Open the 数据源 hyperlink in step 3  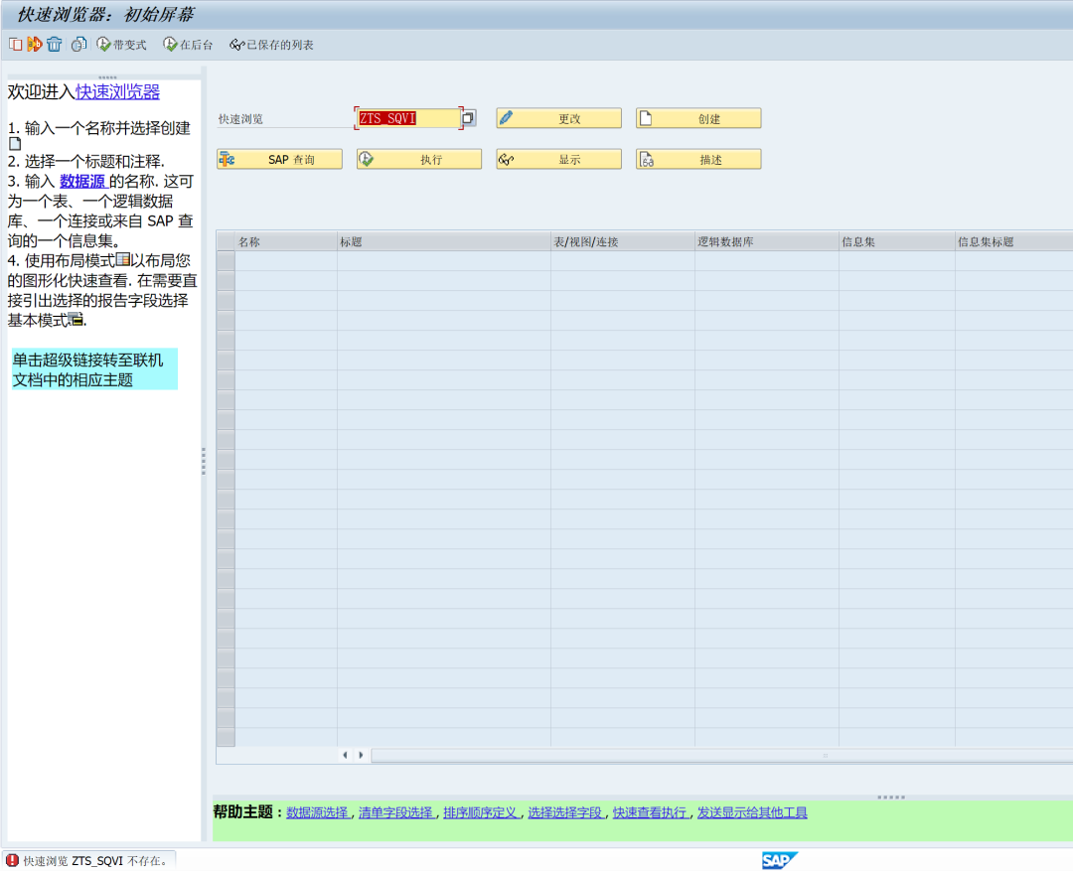[x=82, y=182]
